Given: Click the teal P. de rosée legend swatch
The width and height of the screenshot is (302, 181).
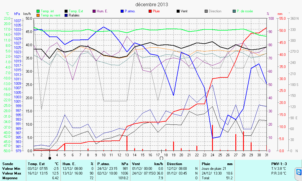Looking at the screenshot, I should pyautogui.click(x=234, y=11).
